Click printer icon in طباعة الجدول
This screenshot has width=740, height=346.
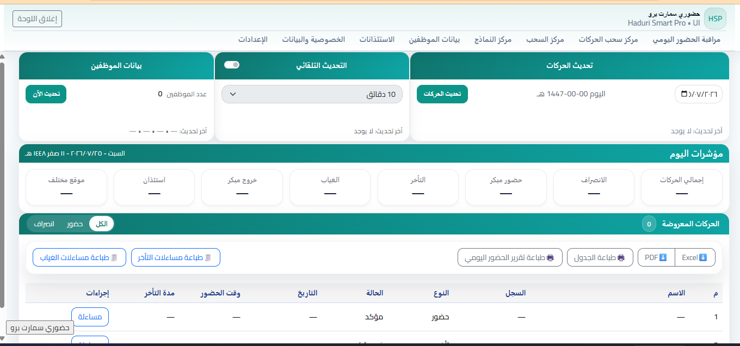click(x=621, y=257)
